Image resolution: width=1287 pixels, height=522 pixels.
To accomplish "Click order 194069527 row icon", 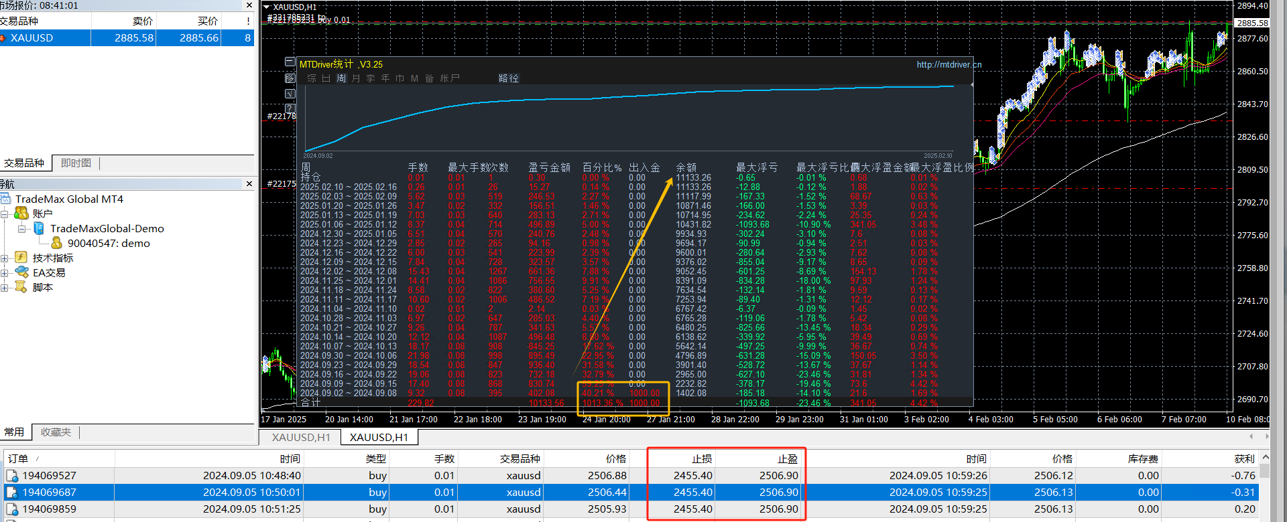I will point(12,476).
